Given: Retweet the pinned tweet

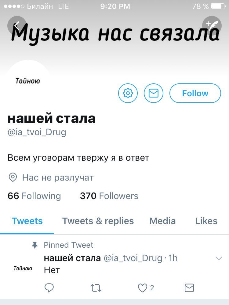Looking at the screenshot, I should (96, 288).
